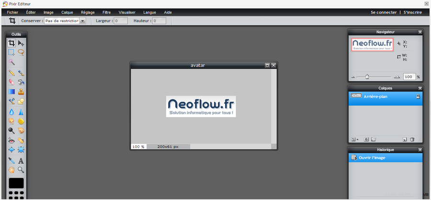The width and height of the screenshot is (431, 200).
Task: Select the Clone Stamp tool
Action: (x=21, y=92)
